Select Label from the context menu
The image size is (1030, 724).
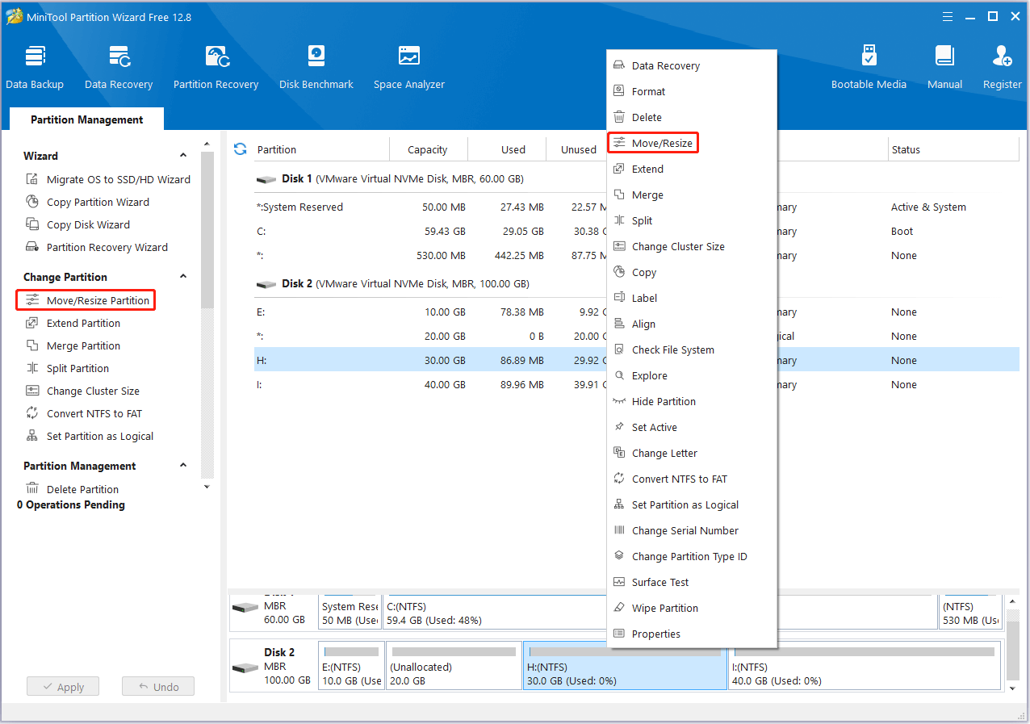click(692, 299)
